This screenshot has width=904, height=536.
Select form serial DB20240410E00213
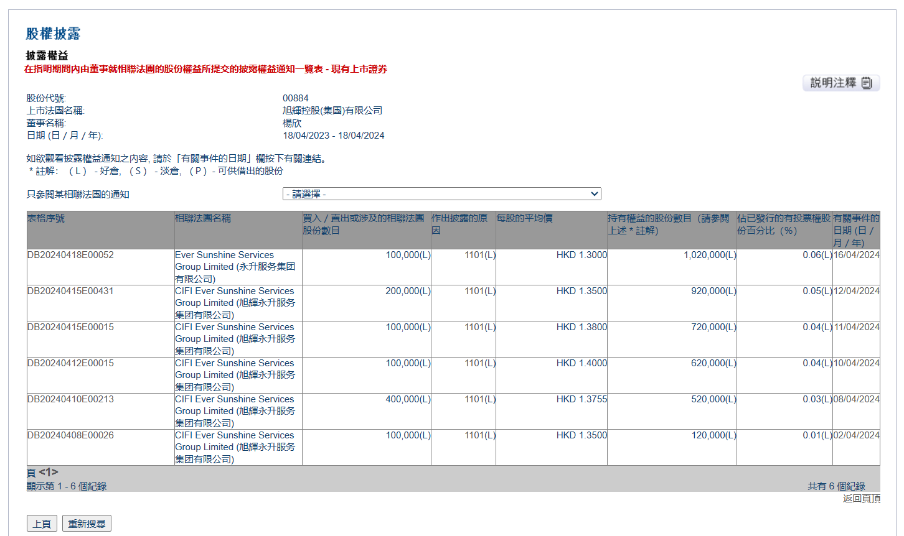pyautogui.click(x=70, y=399)
